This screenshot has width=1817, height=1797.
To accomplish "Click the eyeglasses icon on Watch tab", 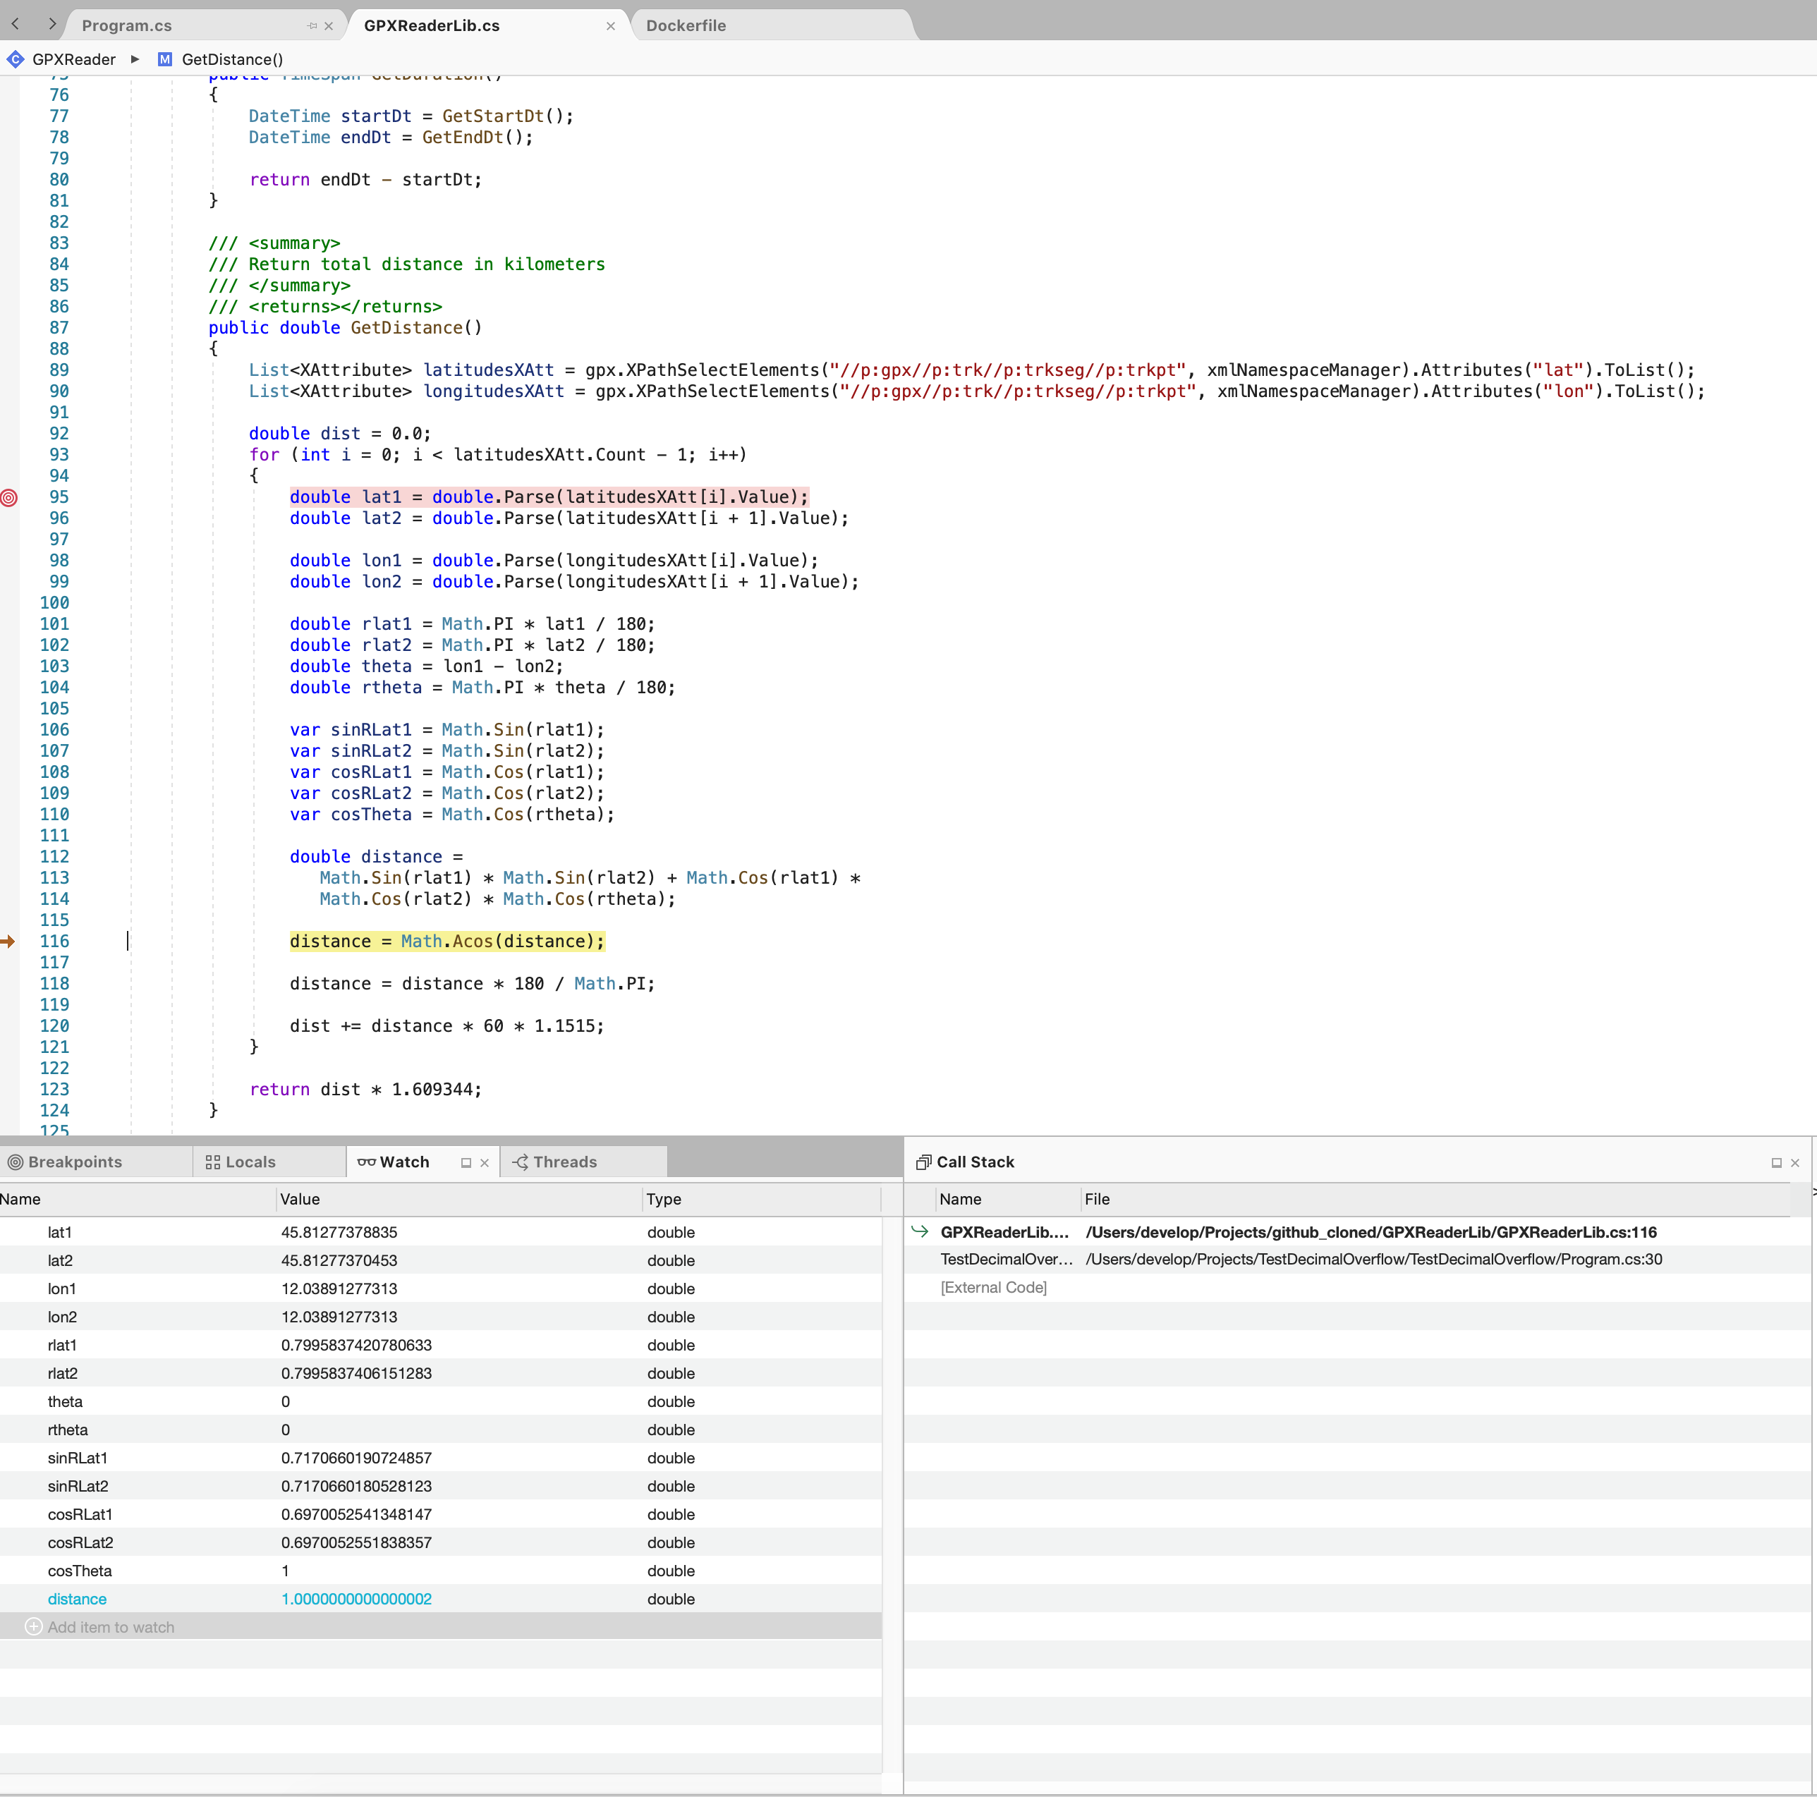I will pyautogui.click(x=367, y=1162).
